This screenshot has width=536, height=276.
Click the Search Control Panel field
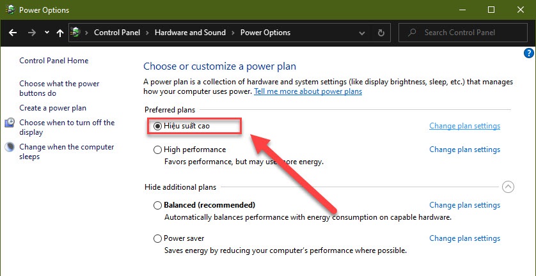pos(463,33)
